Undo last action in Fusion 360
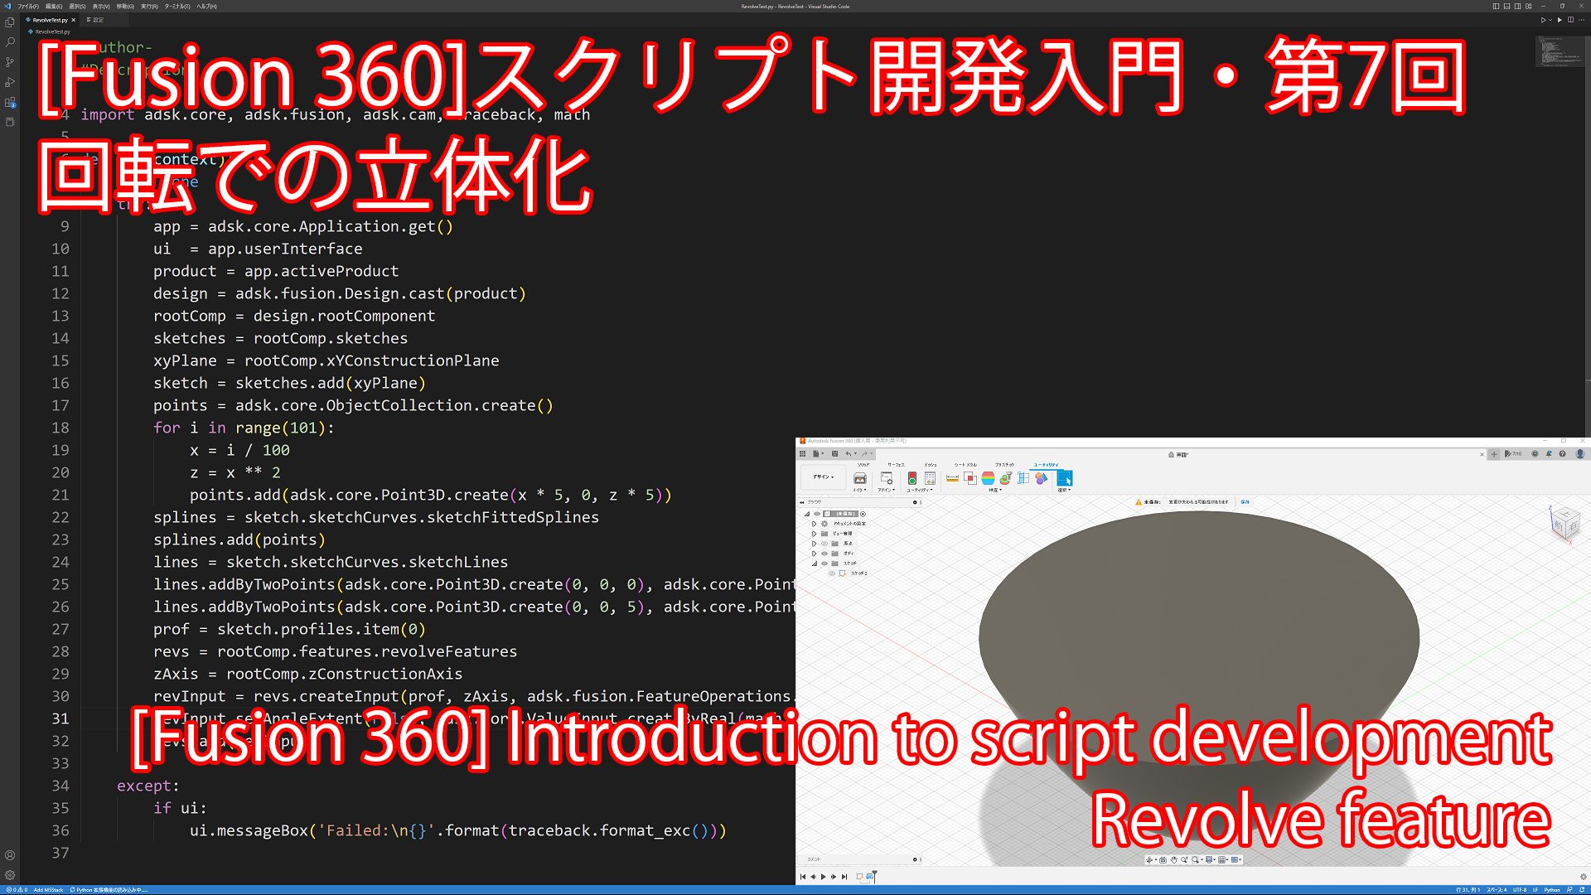1591x895 pixels. 849,454
